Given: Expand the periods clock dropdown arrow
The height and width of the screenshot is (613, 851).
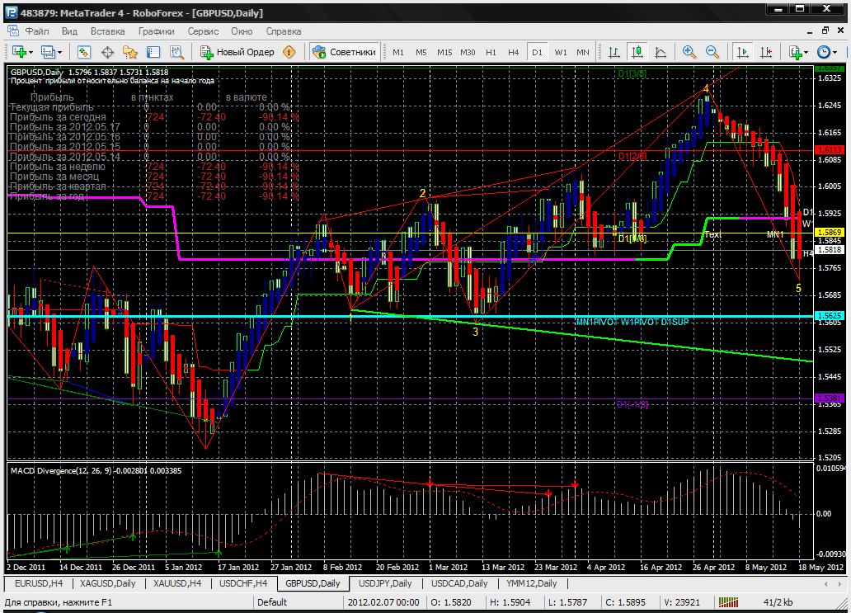Looking at the screenshot, I should [835, 53].
